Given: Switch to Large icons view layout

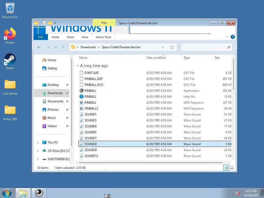Looking at the screenshot, I should click(x=232, y=168).
